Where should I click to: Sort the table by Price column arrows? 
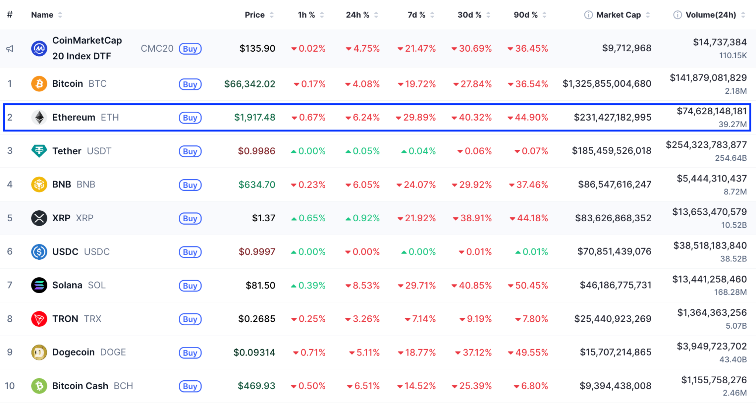[x=272, y=15]
